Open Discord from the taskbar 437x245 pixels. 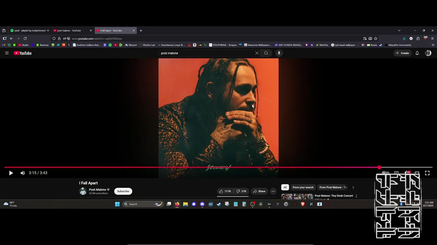[202, 204]
